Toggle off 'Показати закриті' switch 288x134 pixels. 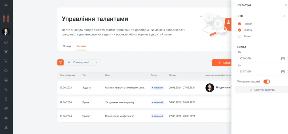coord(266,82)
